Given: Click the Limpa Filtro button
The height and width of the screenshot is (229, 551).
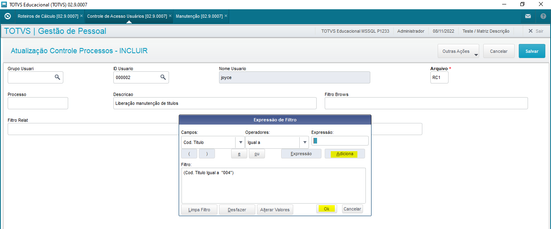Looking at the screenshot, I should (x=199, y=210).
